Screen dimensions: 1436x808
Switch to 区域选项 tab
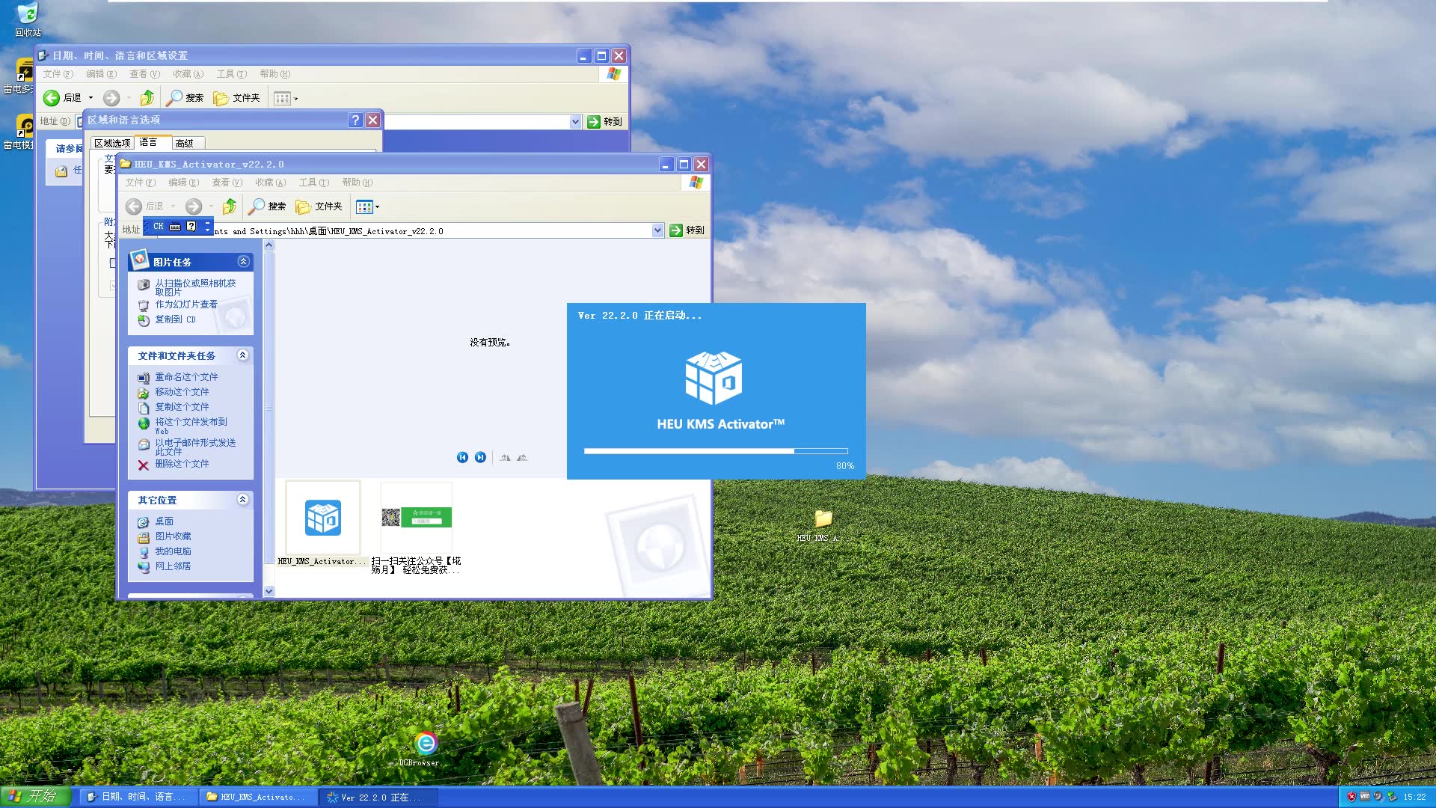tap(112, 143)
